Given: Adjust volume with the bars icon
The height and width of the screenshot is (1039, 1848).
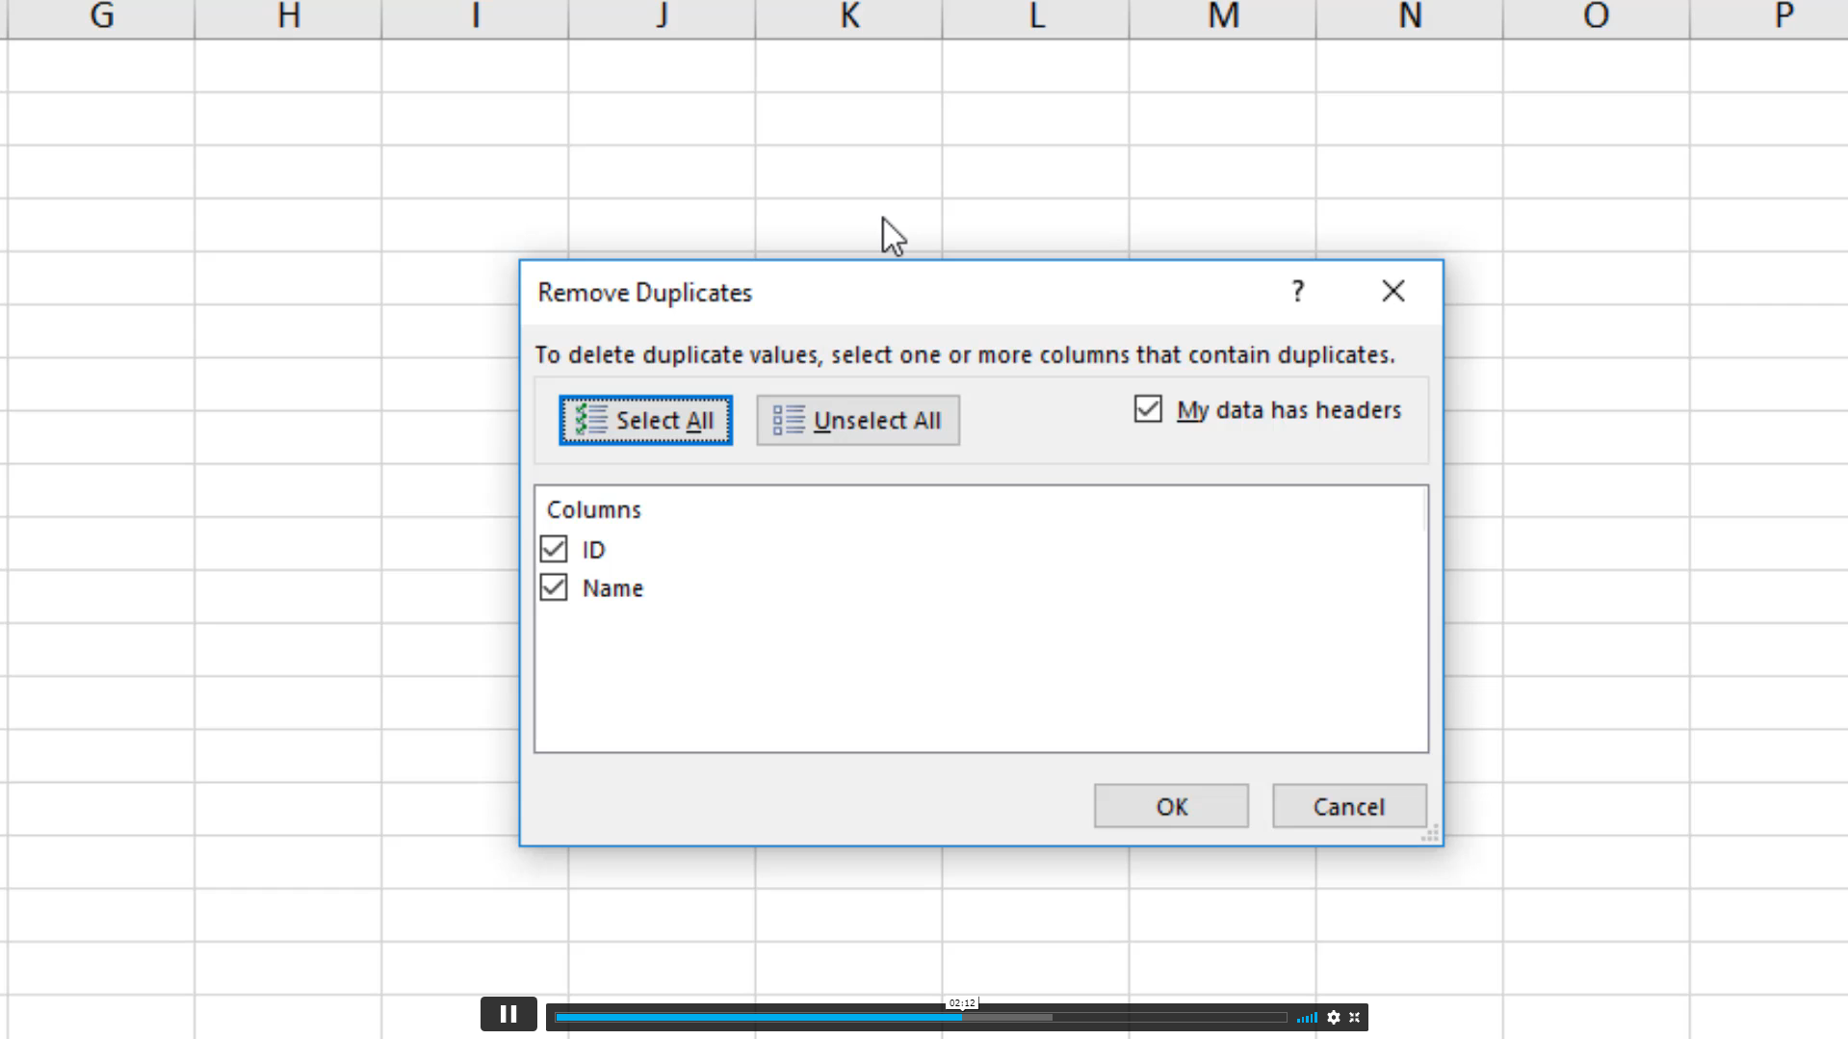Looking at the screenshot, I should click(x=1307, y=1017).
